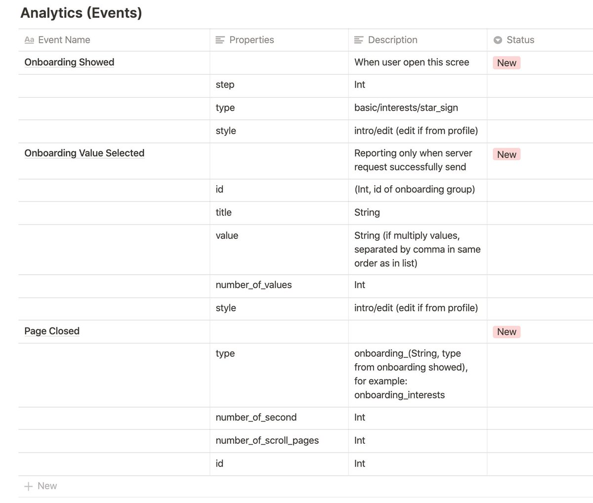Edit the basic/interests/star_sign description cell

[406, 108]
